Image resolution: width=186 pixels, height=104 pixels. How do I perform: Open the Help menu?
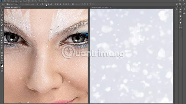pyautogui.click(x=45, y=1)
